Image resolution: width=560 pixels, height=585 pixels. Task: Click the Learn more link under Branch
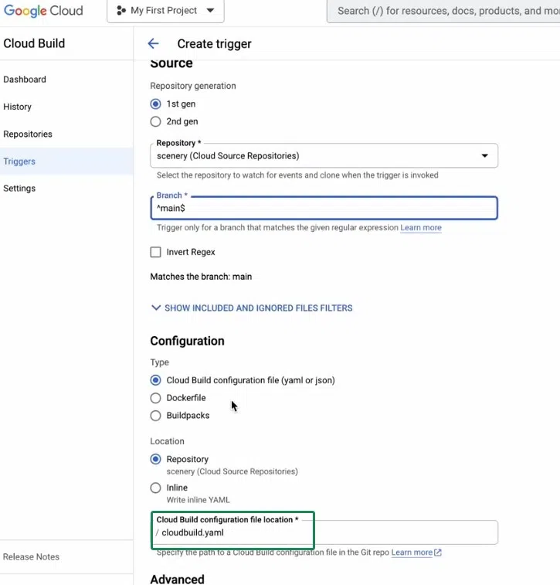[421, 228]
